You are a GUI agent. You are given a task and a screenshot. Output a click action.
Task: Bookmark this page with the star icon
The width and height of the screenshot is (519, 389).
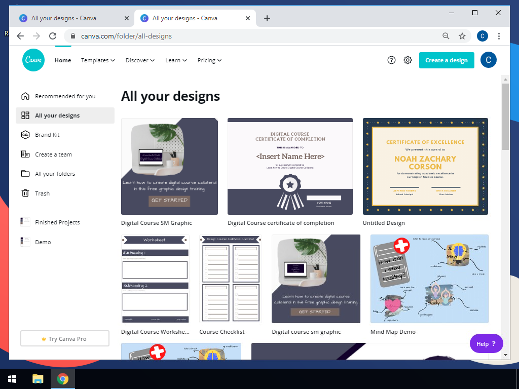[462, 36]
